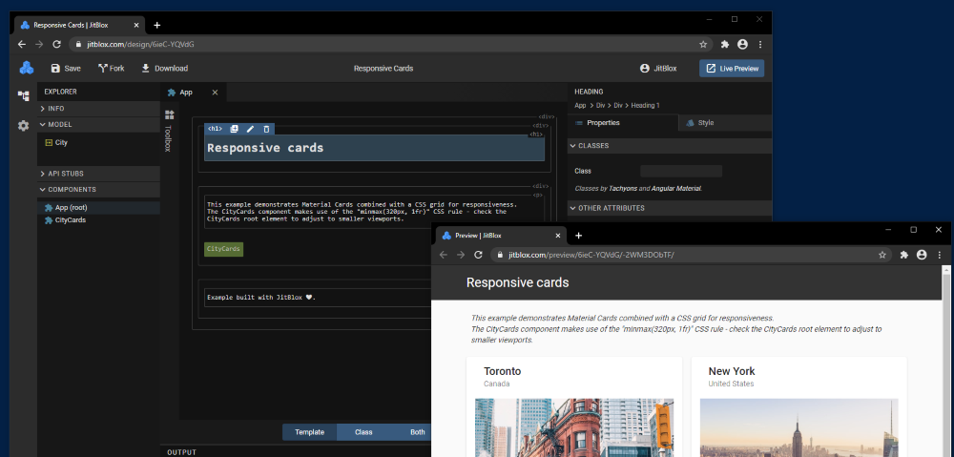Screen dimensions: 954x457
Task: Collapse the OTHER ATTRIBUTES section
Action: [x=670, y=208]
